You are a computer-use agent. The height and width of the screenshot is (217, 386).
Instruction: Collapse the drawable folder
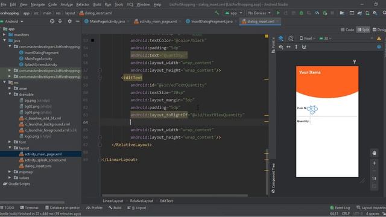(10, 94)
